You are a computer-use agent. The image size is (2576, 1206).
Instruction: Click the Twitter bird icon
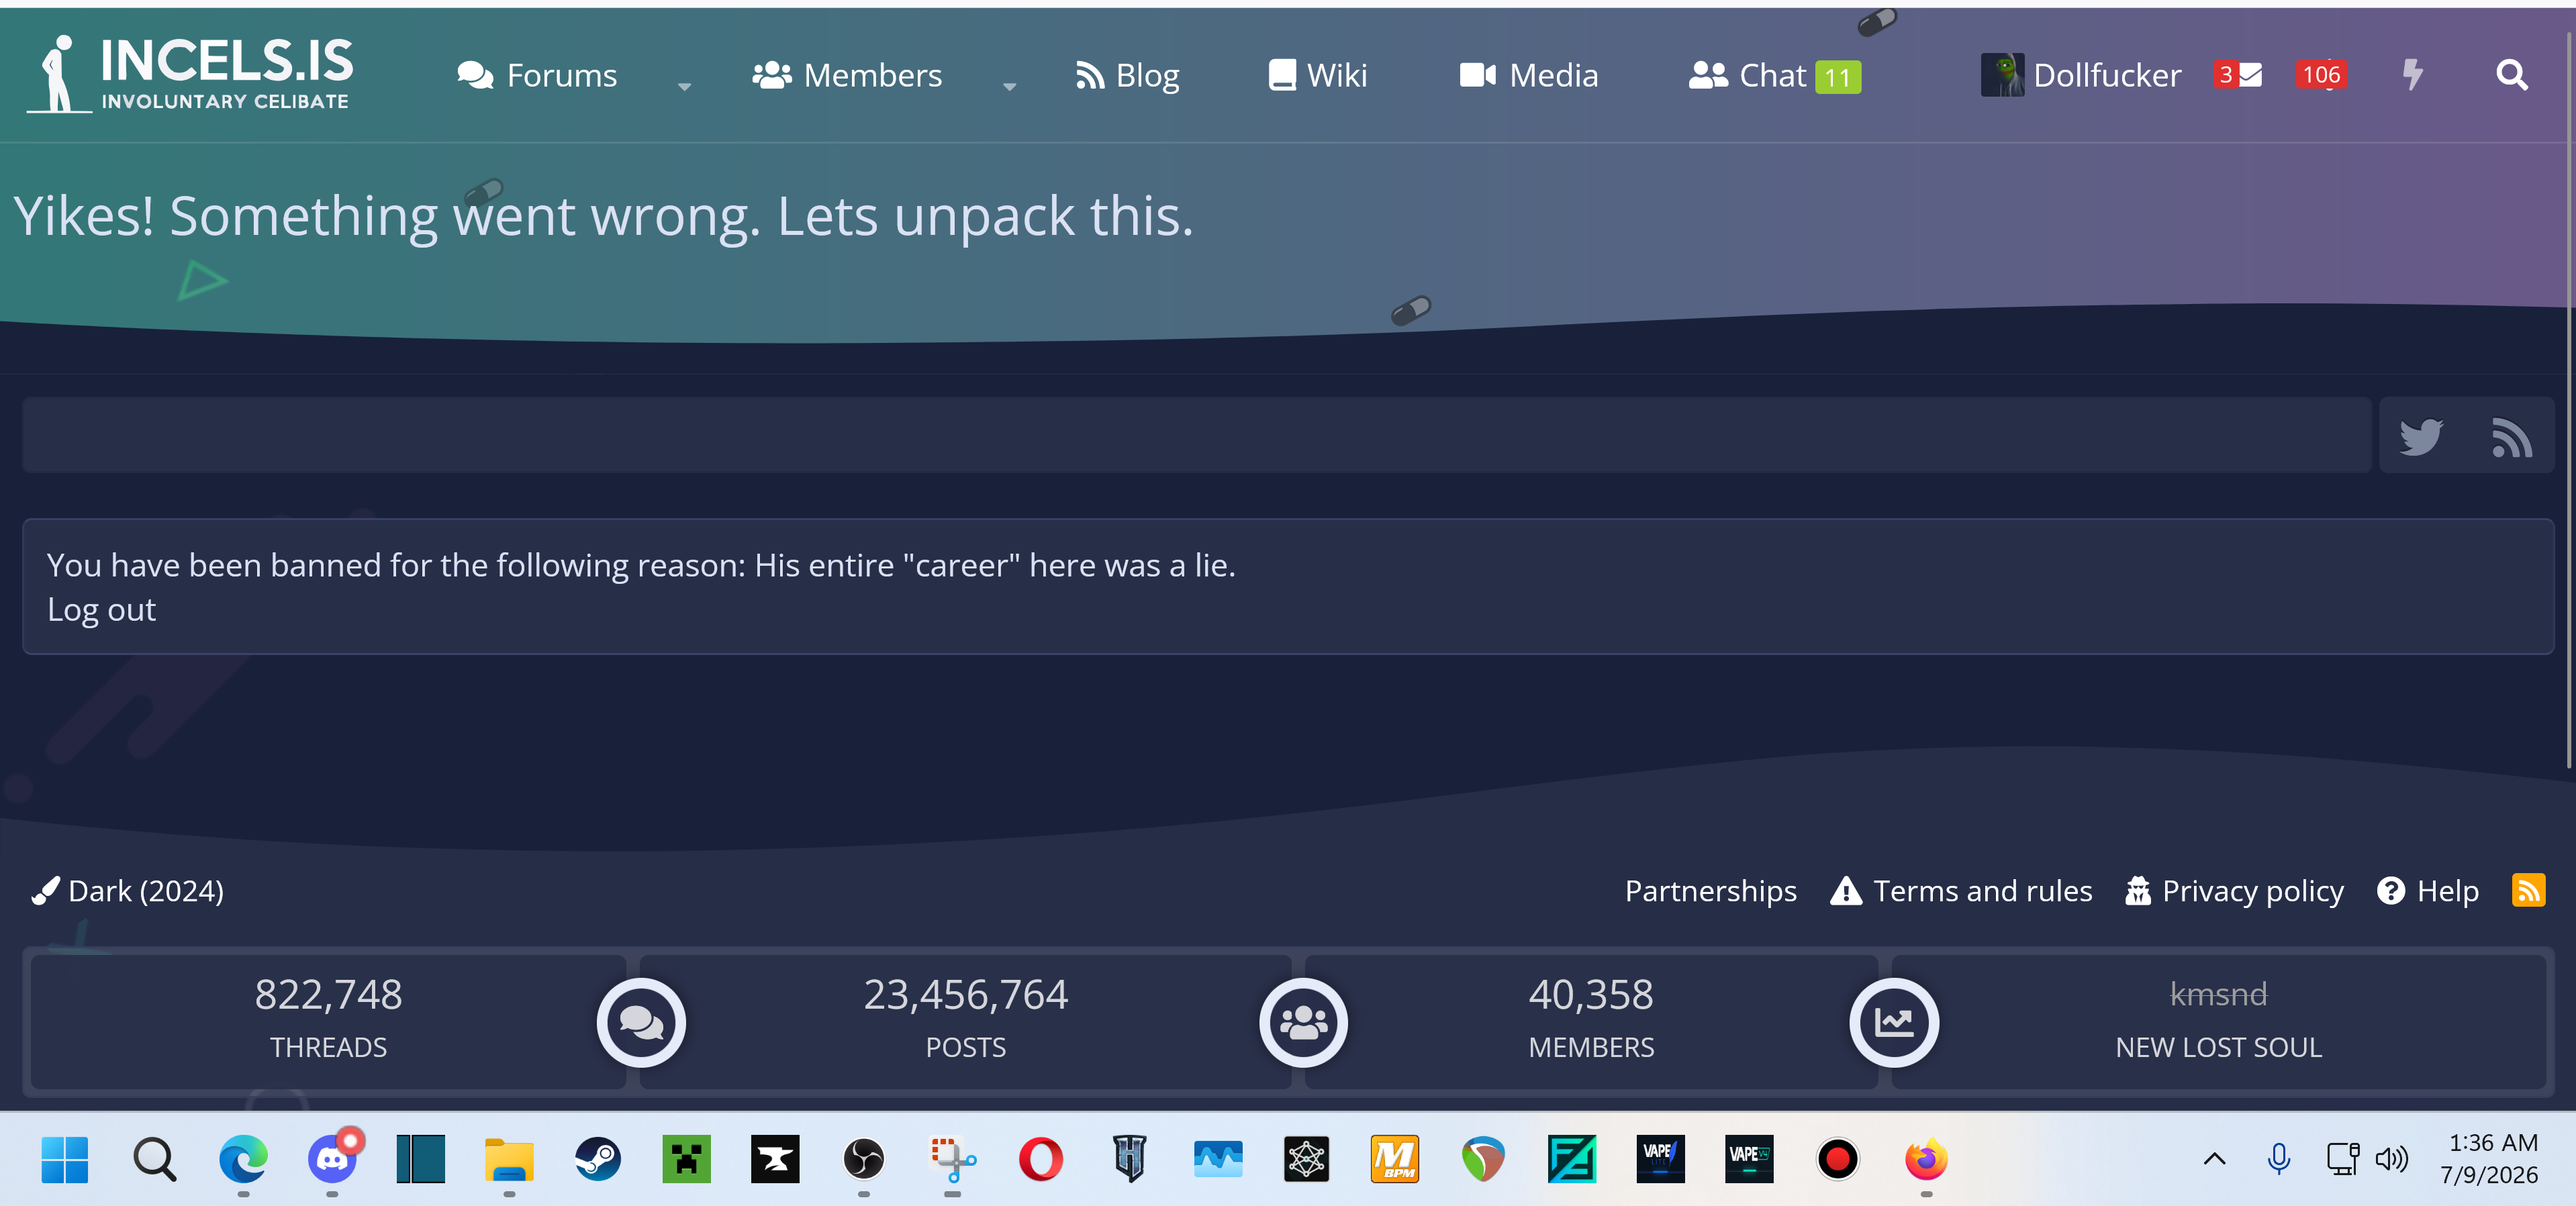point(2421,437)
